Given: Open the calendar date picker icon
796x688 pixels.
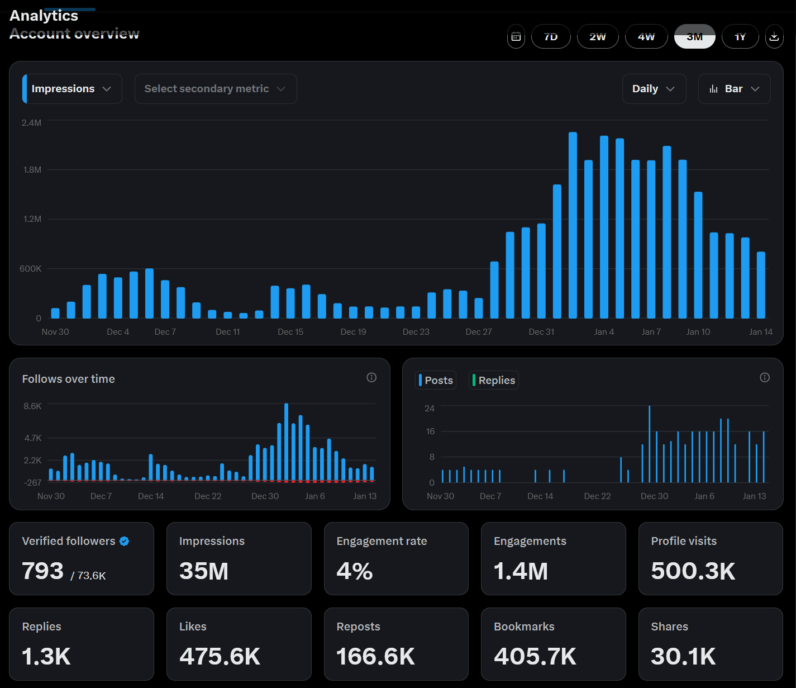Looking at the screenshot, I should 516,37.
